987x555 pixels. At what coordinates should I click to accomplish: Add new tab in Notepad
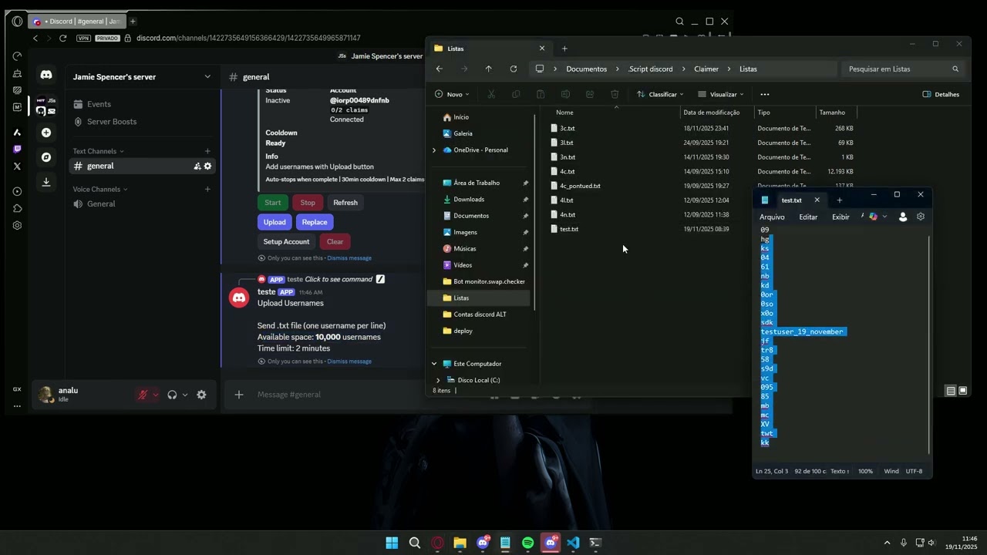(839, 200)
